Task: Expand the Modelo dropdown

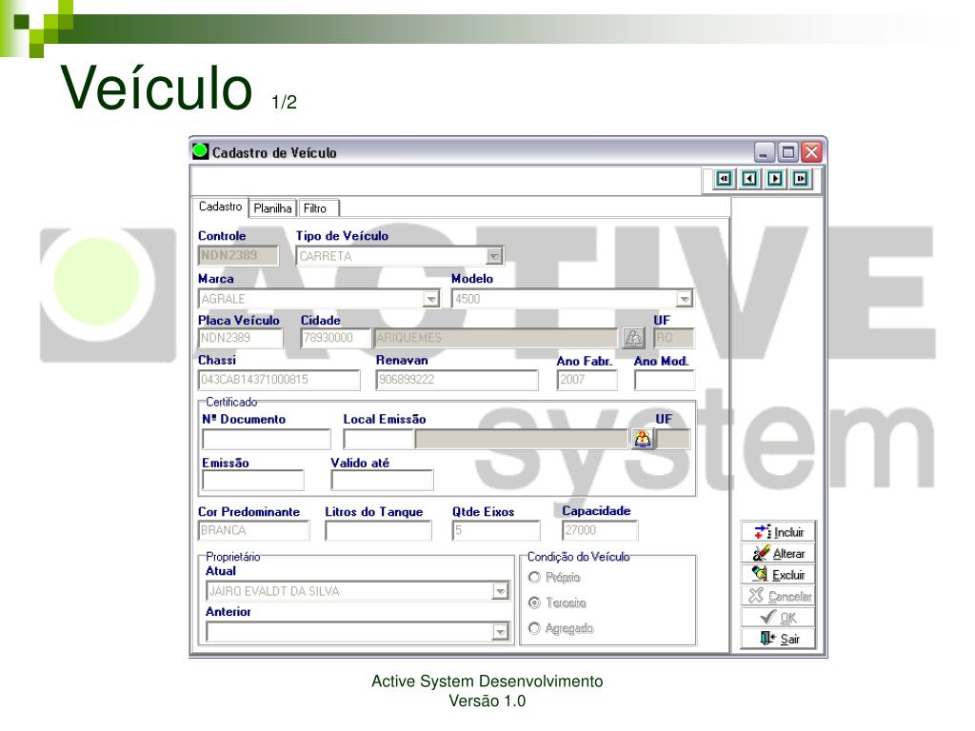Action: pyautogui.click(x=684, y=300)
